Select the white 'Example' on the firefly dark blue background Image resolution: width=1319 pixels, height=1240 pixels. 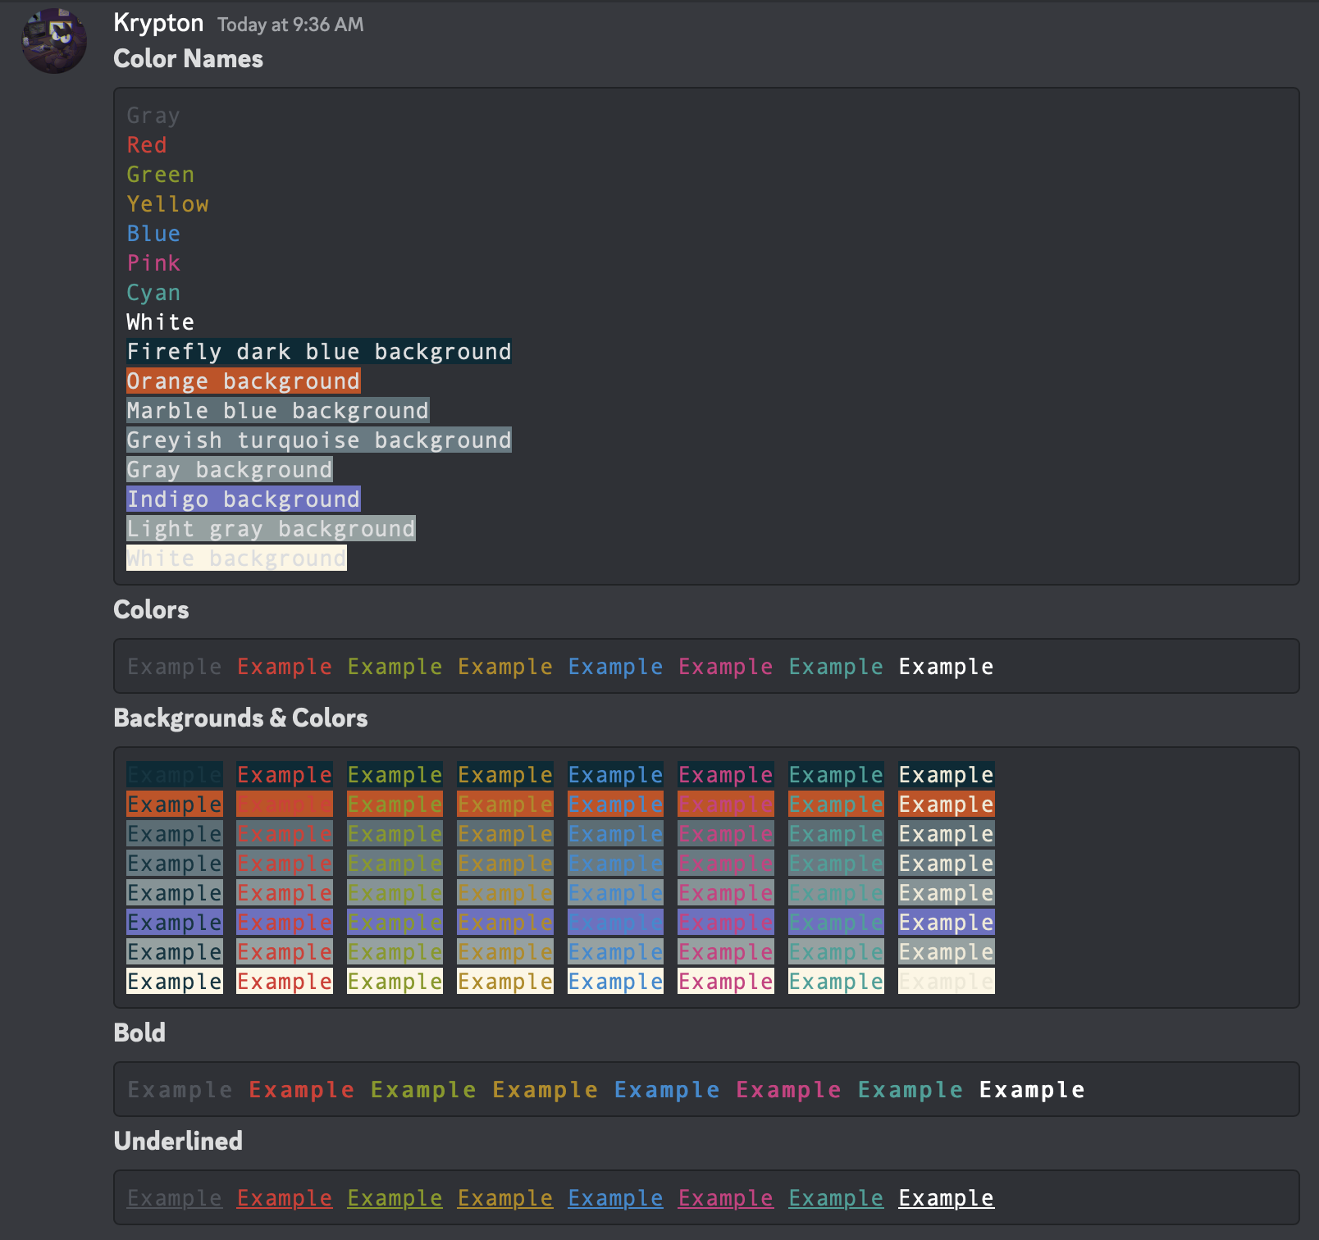coord(947,775)
